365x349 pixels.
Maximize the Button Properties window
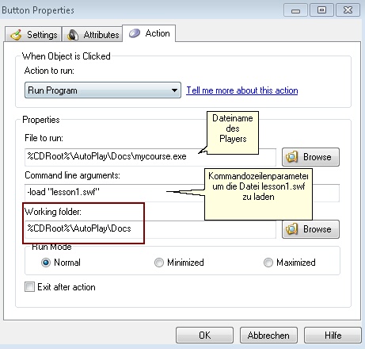point(321,10)
